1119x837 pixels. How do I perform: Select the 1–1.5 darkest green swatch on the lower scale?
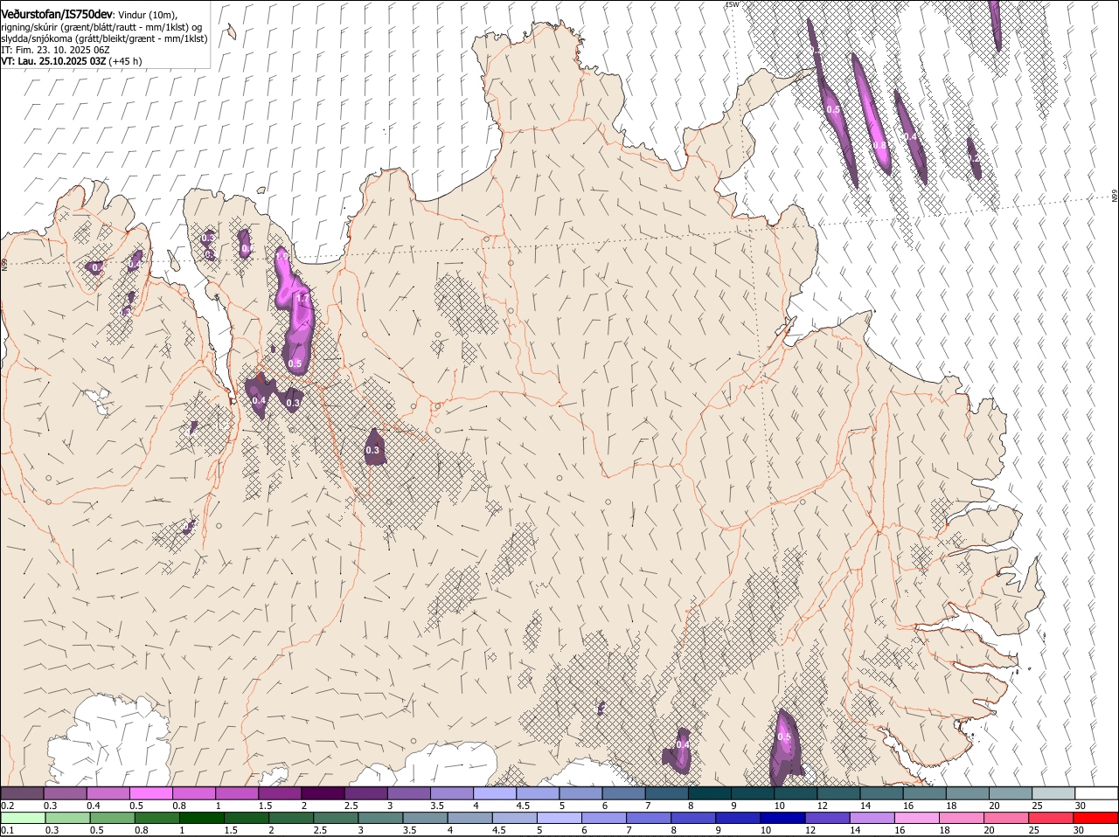point(202,818)
